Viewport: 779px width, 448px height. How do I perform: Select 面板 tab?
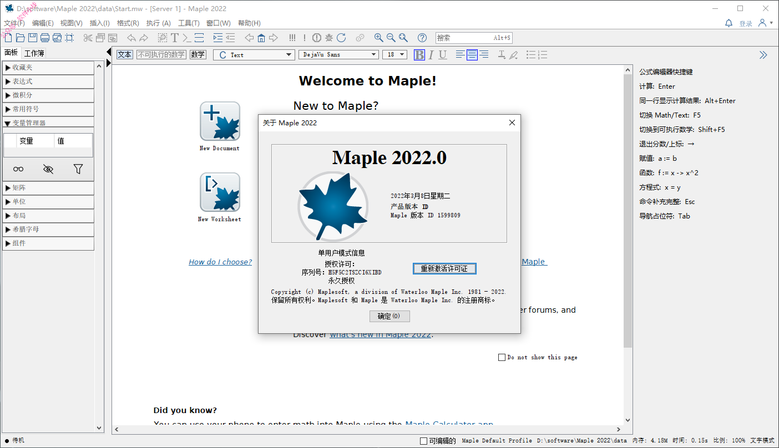11,53
